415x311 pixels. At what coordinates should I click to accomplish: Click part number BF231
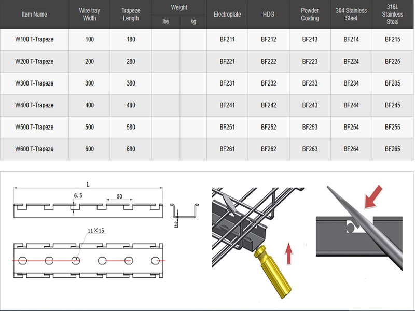[x=227, y=83]
